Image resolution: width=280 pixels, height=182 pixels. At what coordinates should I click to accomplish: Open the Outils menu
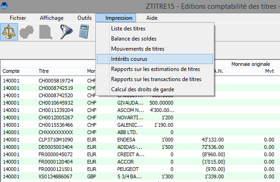pyautogui.click(x=85, y=18)
